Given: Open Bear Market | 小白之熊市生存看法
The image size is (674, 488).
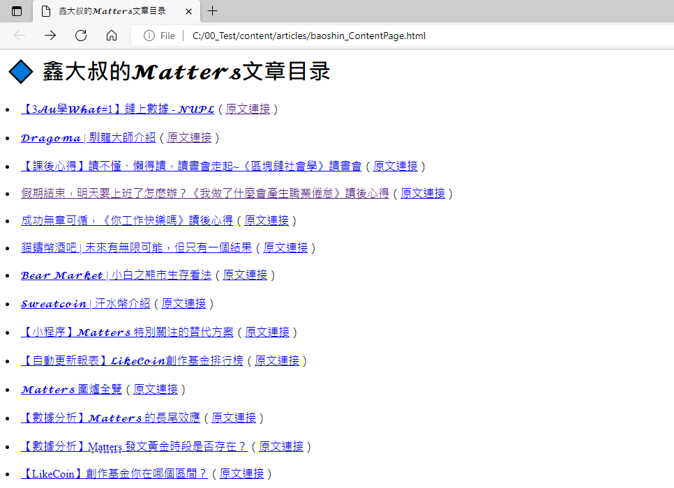Looking at the screenshot, I should 116,275.
